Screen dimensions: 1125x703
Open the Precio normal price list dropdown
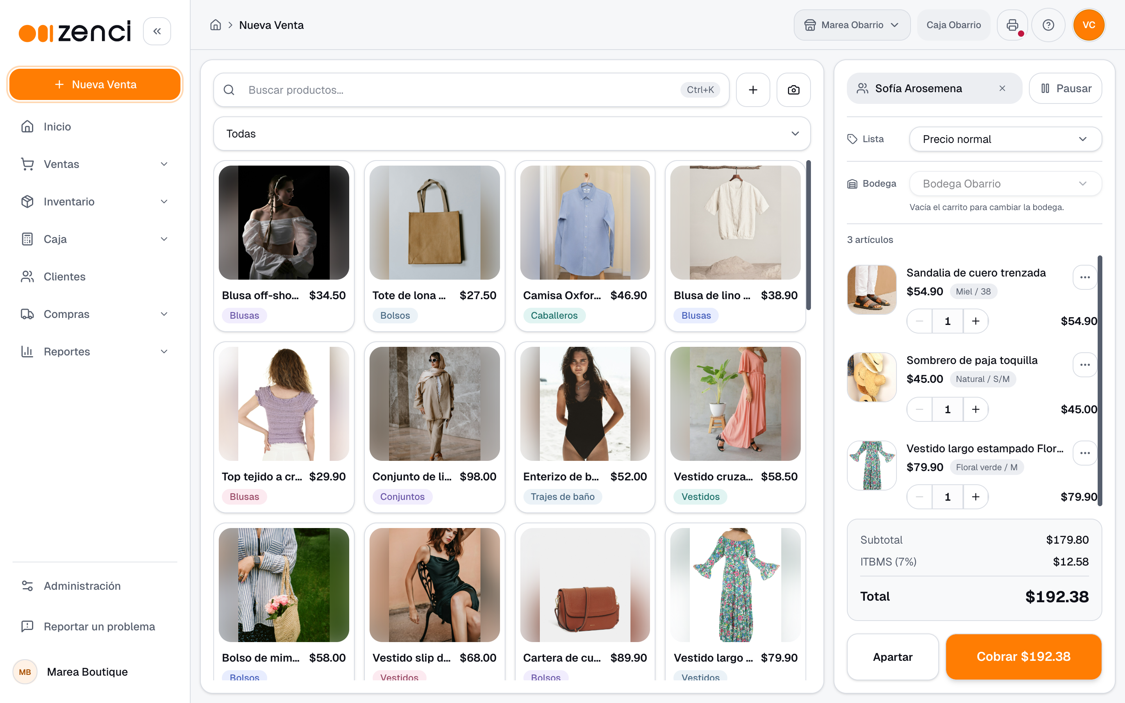click(1005, 139)
